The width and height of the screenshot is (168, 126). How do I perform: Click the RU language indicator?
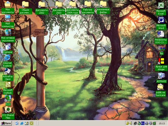[143, 123]
